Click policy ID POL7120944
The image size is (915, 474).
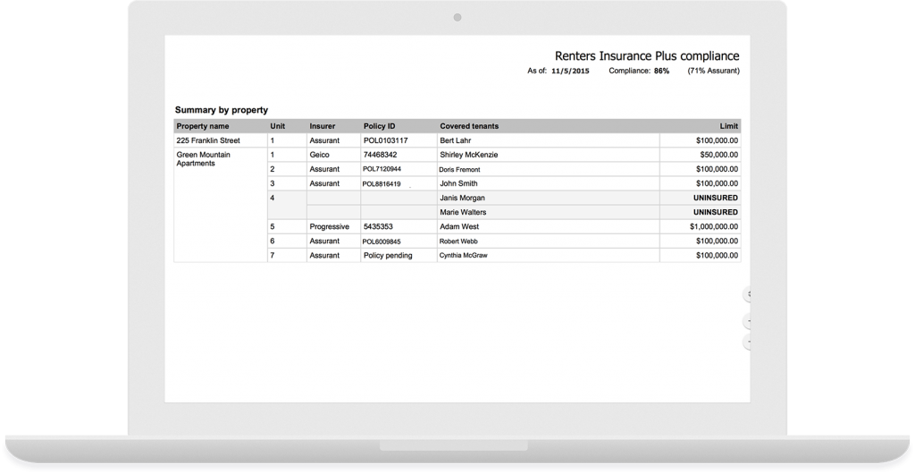[382, 169]
